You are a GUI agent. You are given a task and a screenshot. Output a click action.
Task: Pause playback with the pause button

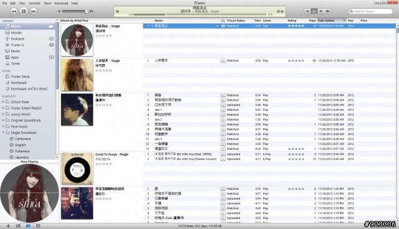[24, 11]
